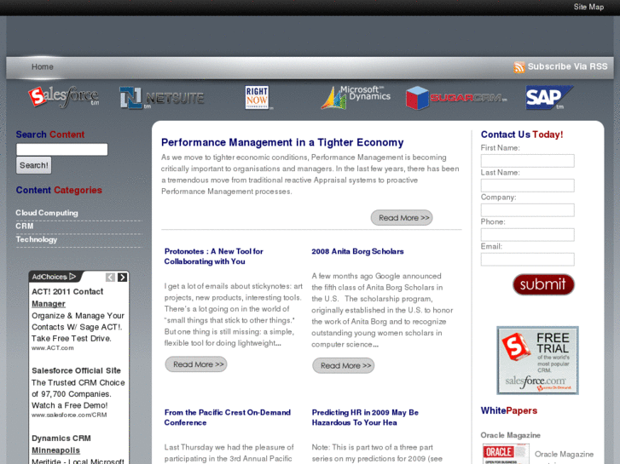Open the Site Map link
This screenshot has width=620, height=464.
coord(588,7)
